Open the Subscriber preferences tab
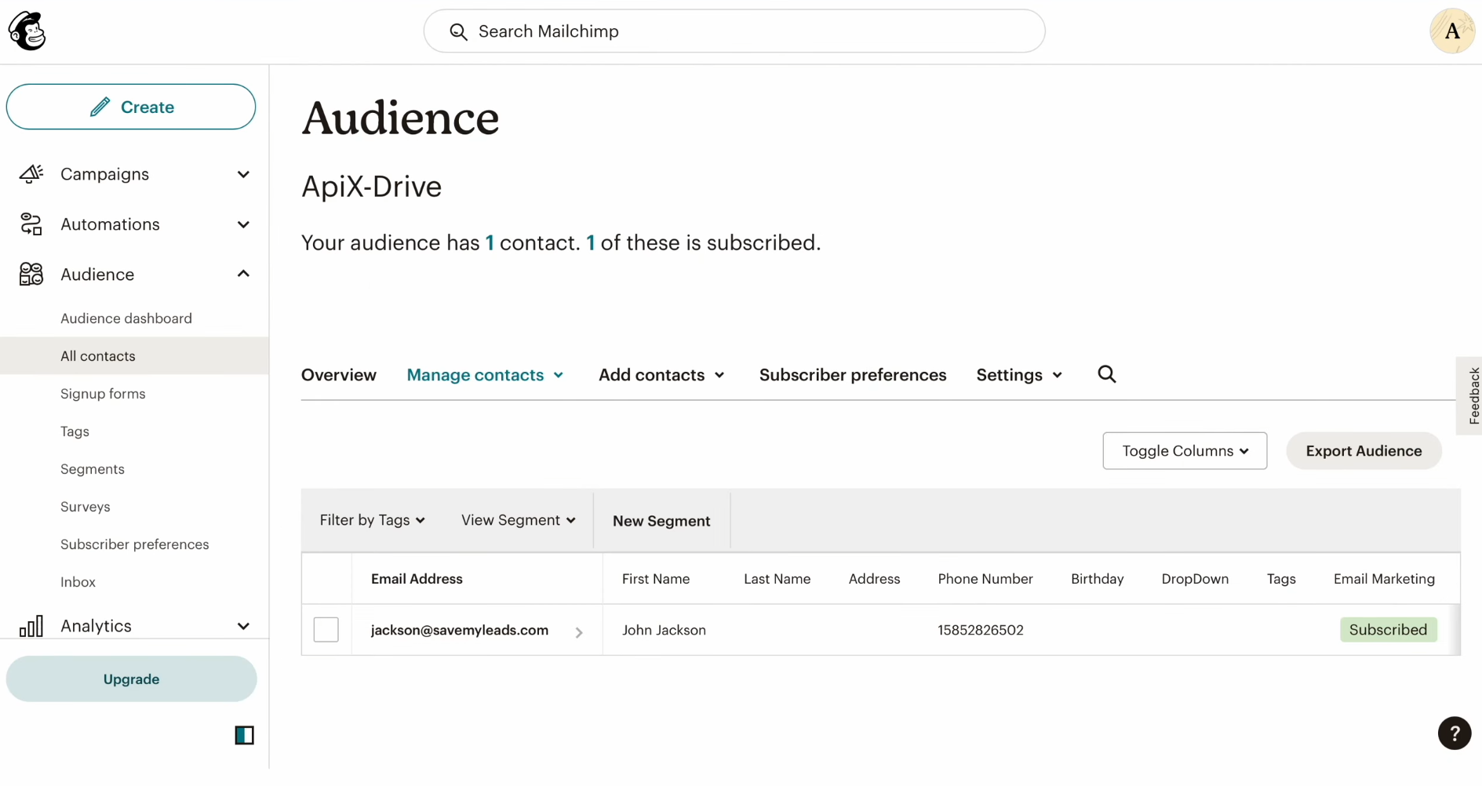Image resolution: width=1482 pixels, height=786 pixels. [852, 375]
